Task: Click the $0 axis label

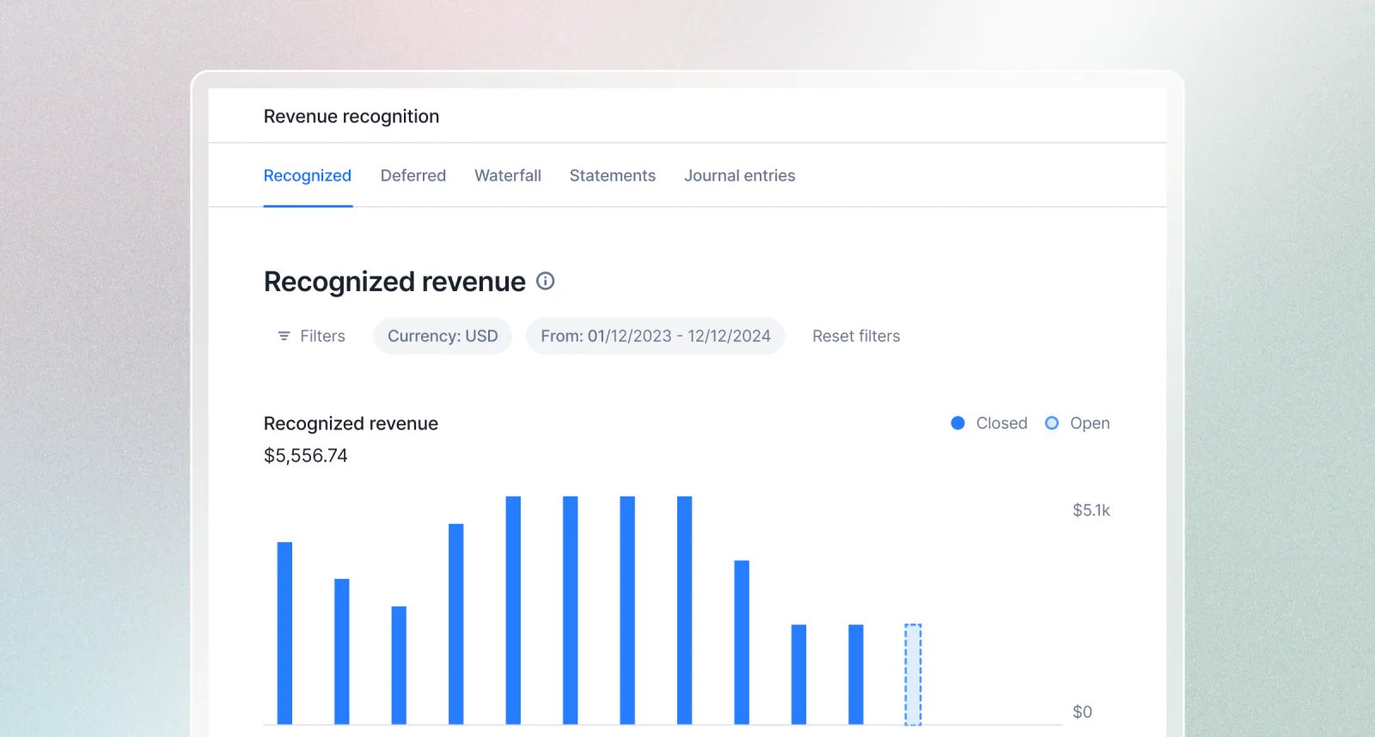Action: [1082, 712]
